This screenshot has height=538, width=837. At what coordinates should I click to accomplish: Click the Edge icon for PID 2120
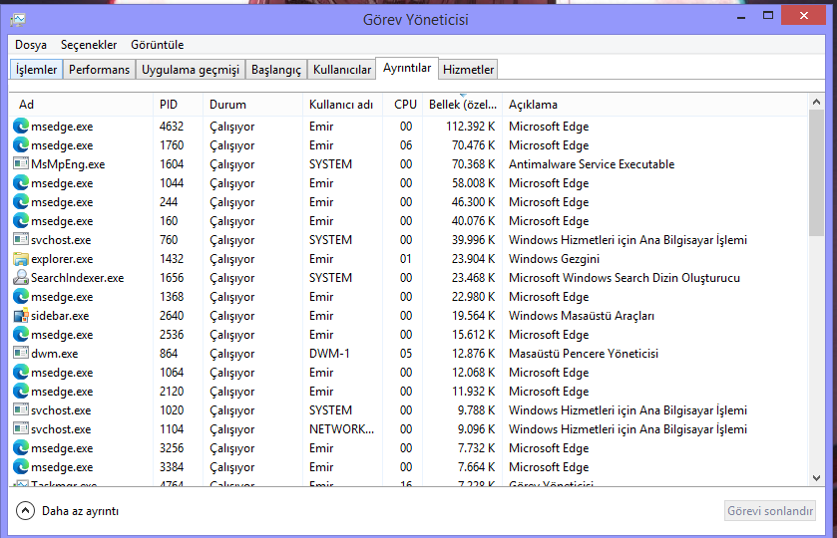coord(20,391)
